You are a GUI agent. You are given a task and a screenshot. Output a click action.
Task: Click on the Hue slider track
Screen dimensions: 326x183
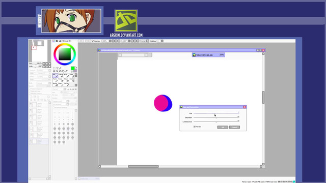pyautogui.click(x=216, y=113)
